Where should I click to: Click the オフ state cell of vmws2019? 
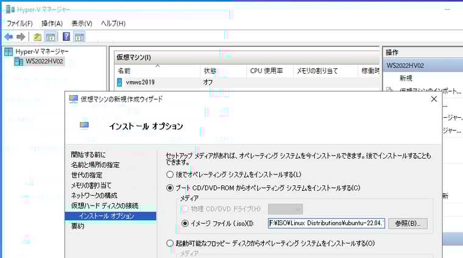click(208, 82)
